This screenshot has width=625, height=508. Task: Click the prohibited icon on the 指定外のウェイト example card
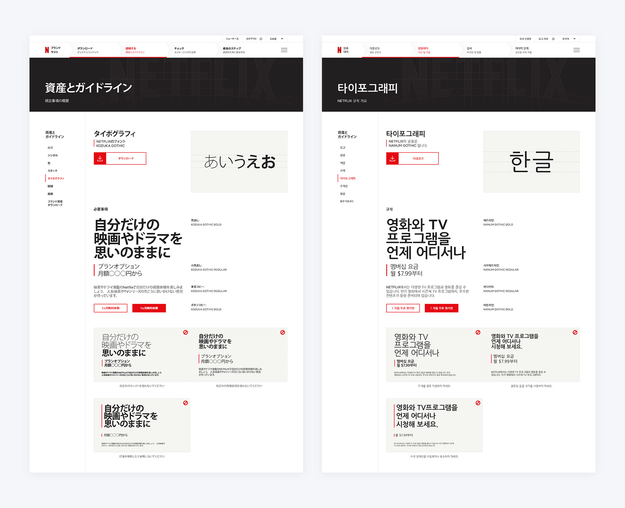coord(185,332)
